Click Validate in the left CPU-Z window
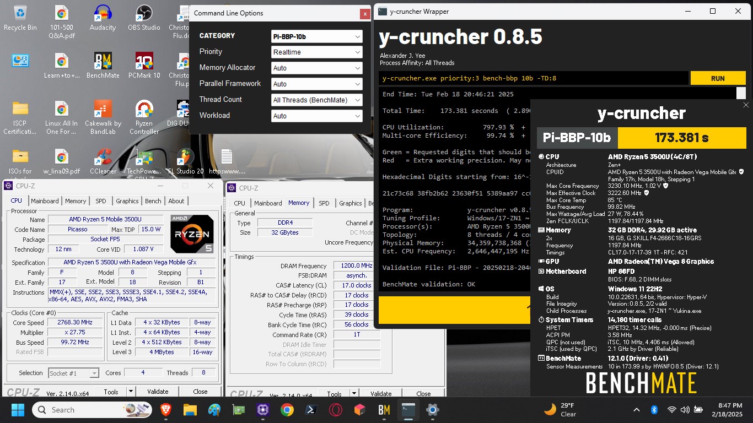The height and width of the screenshot is (423, 753). click(x=158, y=392)
